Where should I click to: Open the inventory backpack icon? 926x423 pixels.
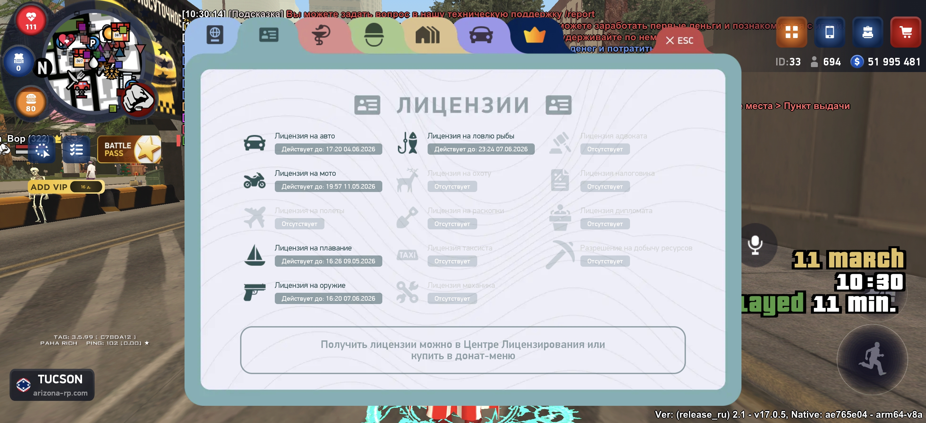point(867,32)
